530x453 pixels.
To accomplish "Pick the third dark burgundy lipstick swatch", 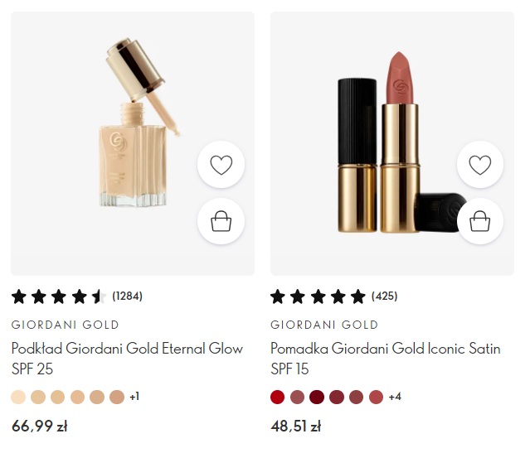I will point(317,397).
